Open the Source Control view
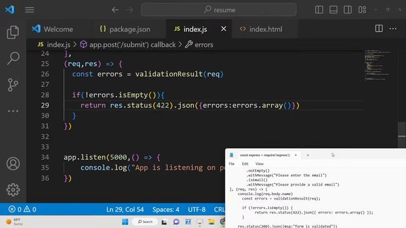Image resolution: width=406 pixels, height=228 pixels. pos(13,84)
